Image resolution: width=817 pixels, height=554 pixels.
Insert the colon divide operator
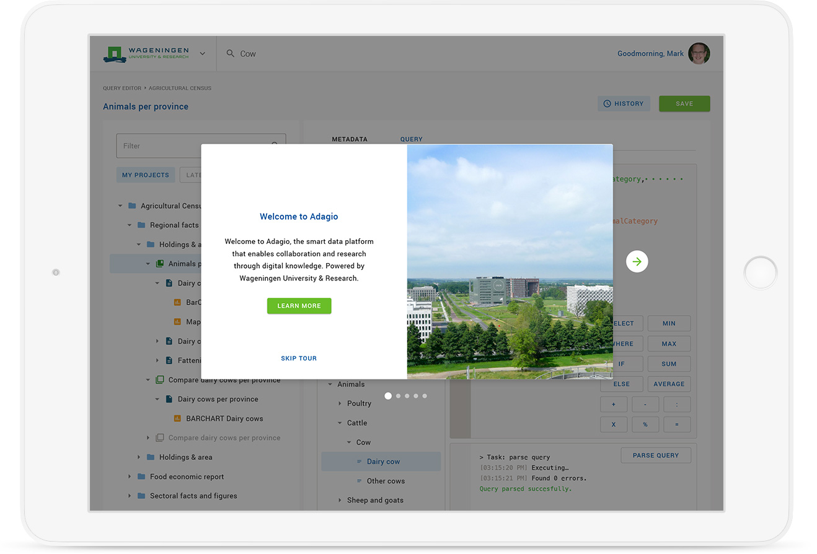(x=677, y=404)
